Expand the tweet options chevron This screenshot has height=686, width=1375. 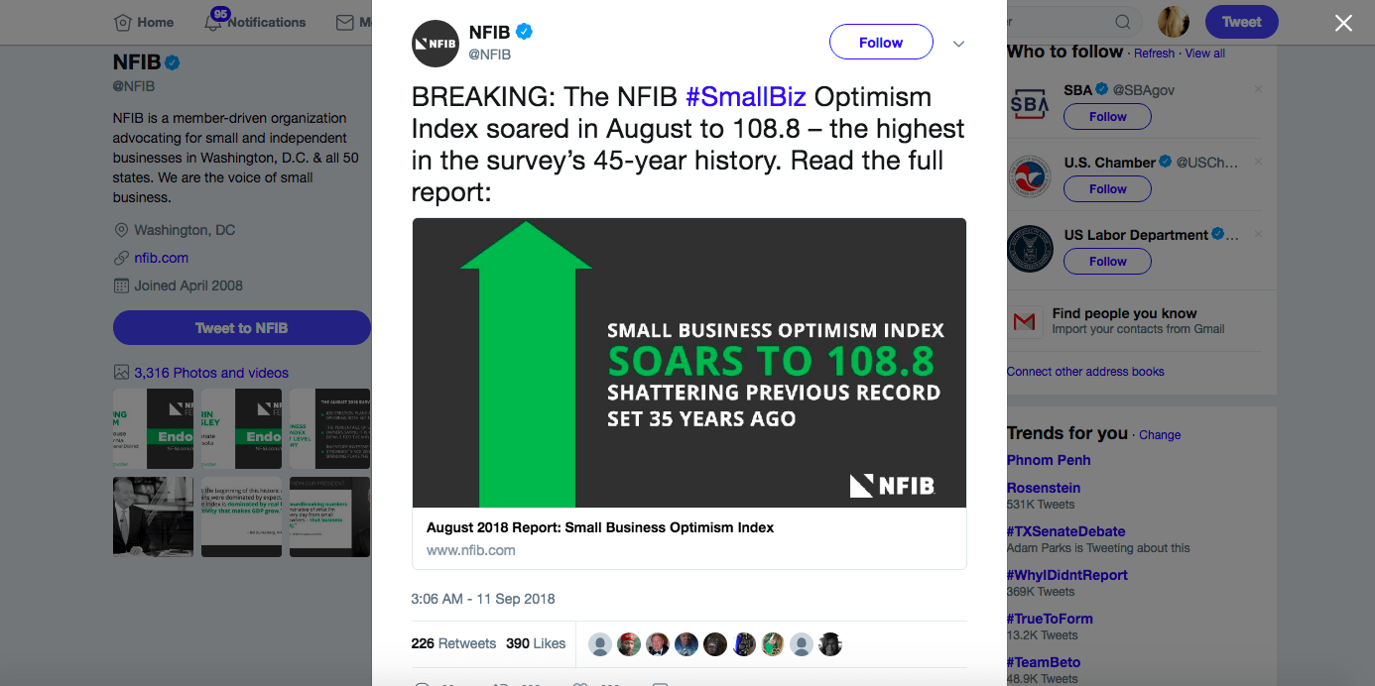958,44
